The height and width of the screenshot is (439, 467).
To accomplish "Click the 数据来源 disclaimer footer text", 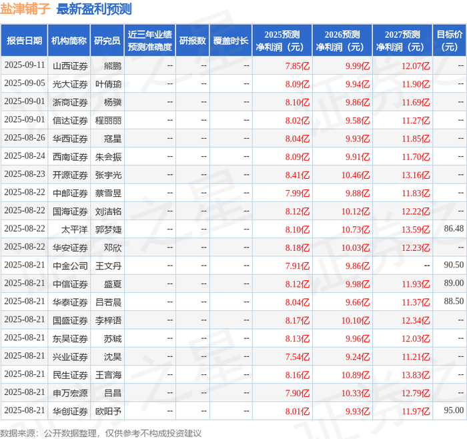I will (101, 434).
